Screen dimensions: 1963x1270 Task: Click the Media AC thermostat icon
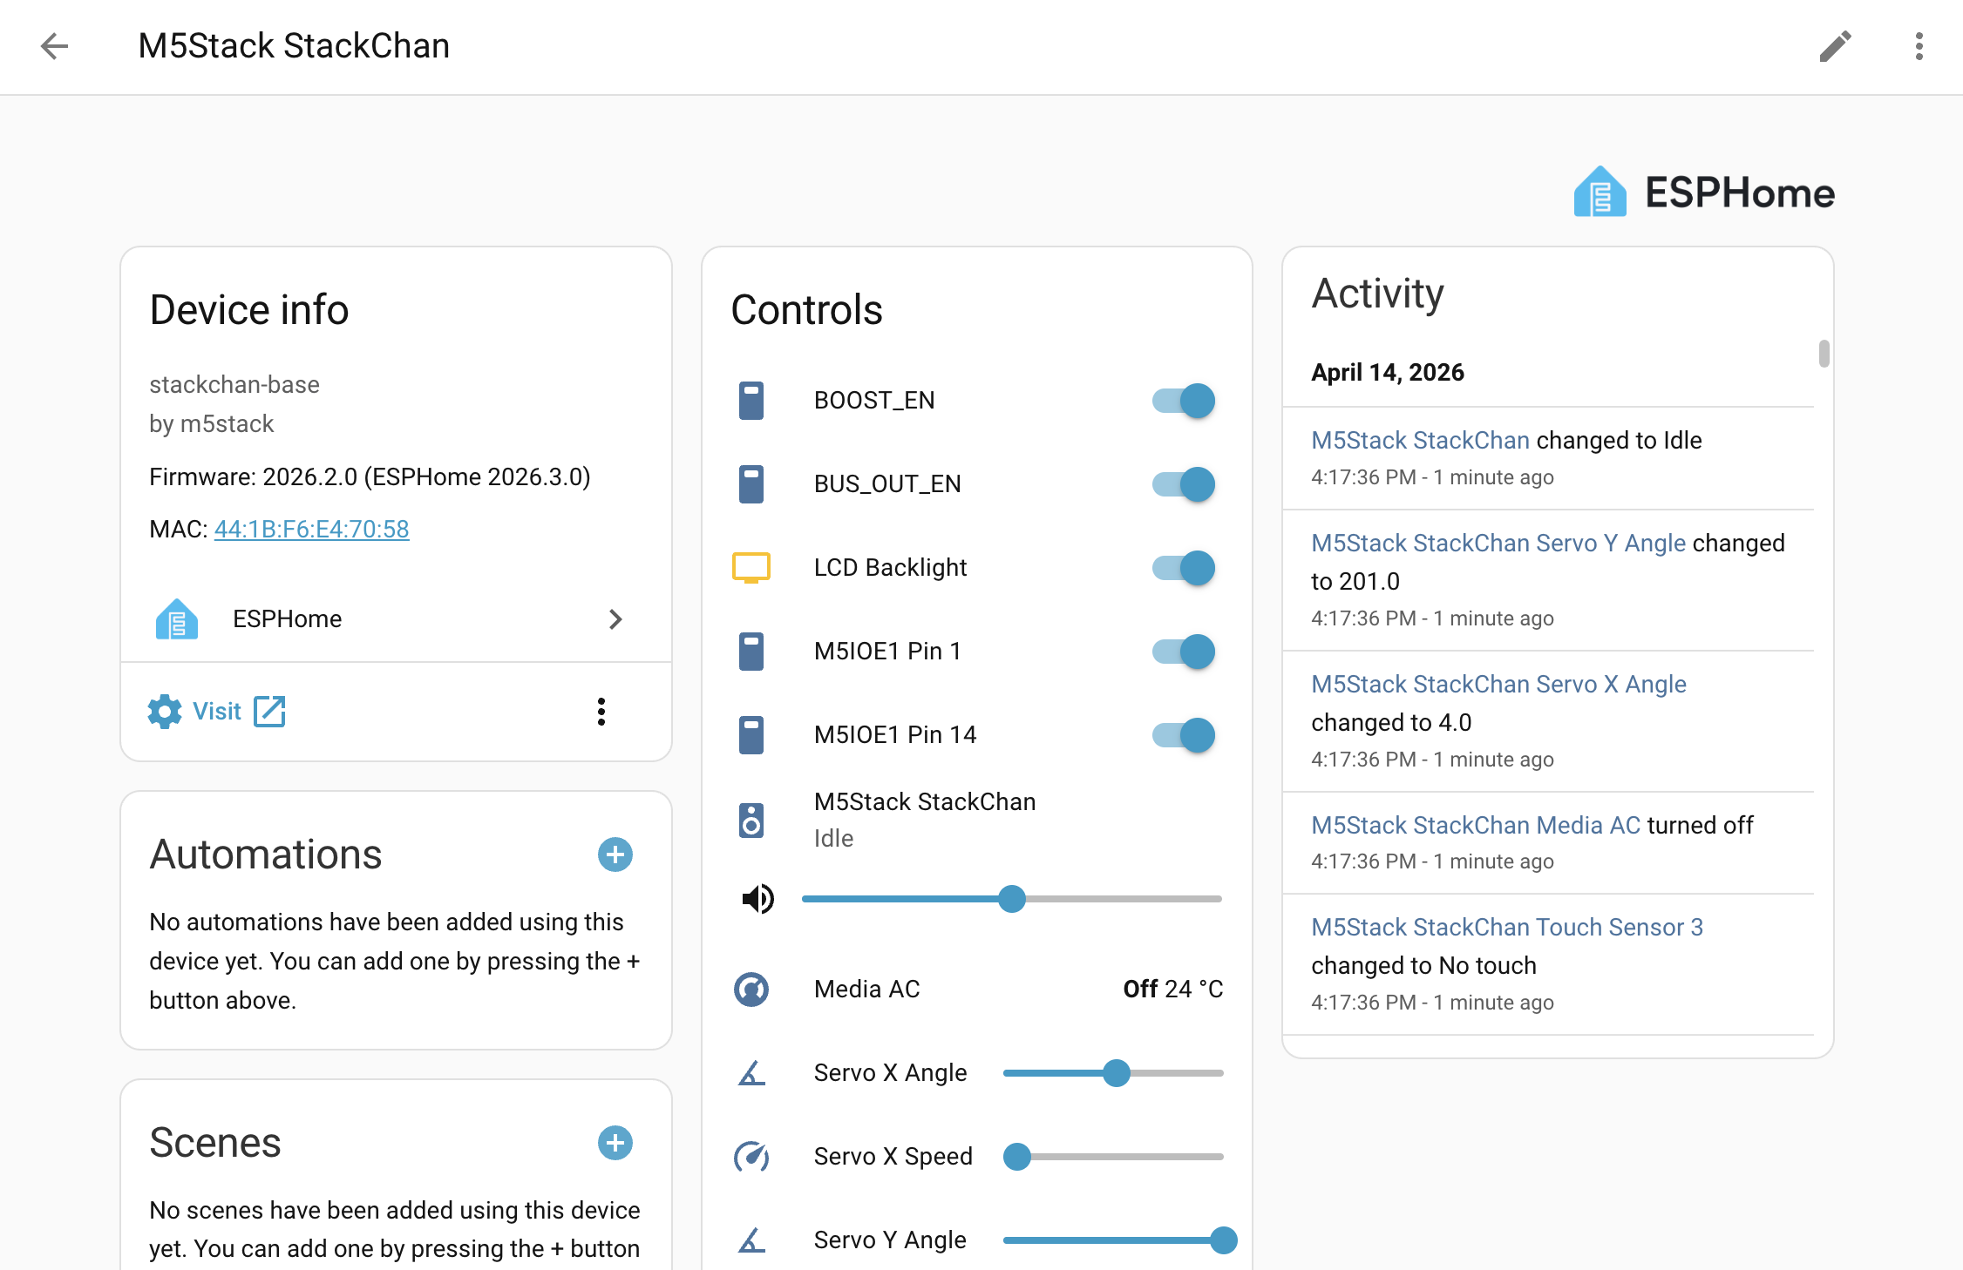(x=751, y=990)
